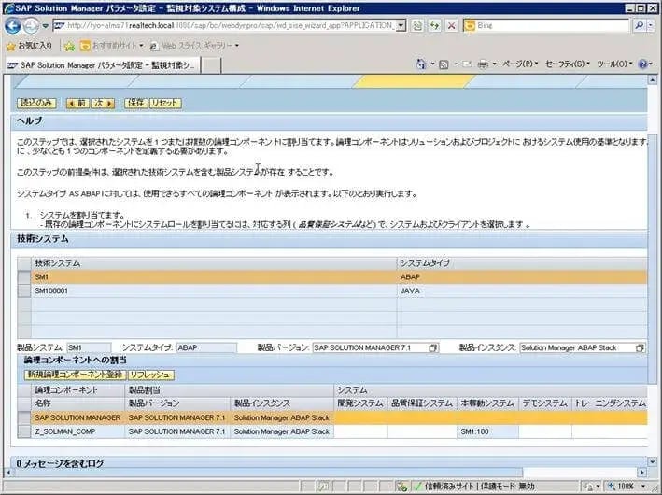Click the 本稼動システム column header
This screenshot has width=662, height=495.
pyautogui.click(x=487, y=403)
